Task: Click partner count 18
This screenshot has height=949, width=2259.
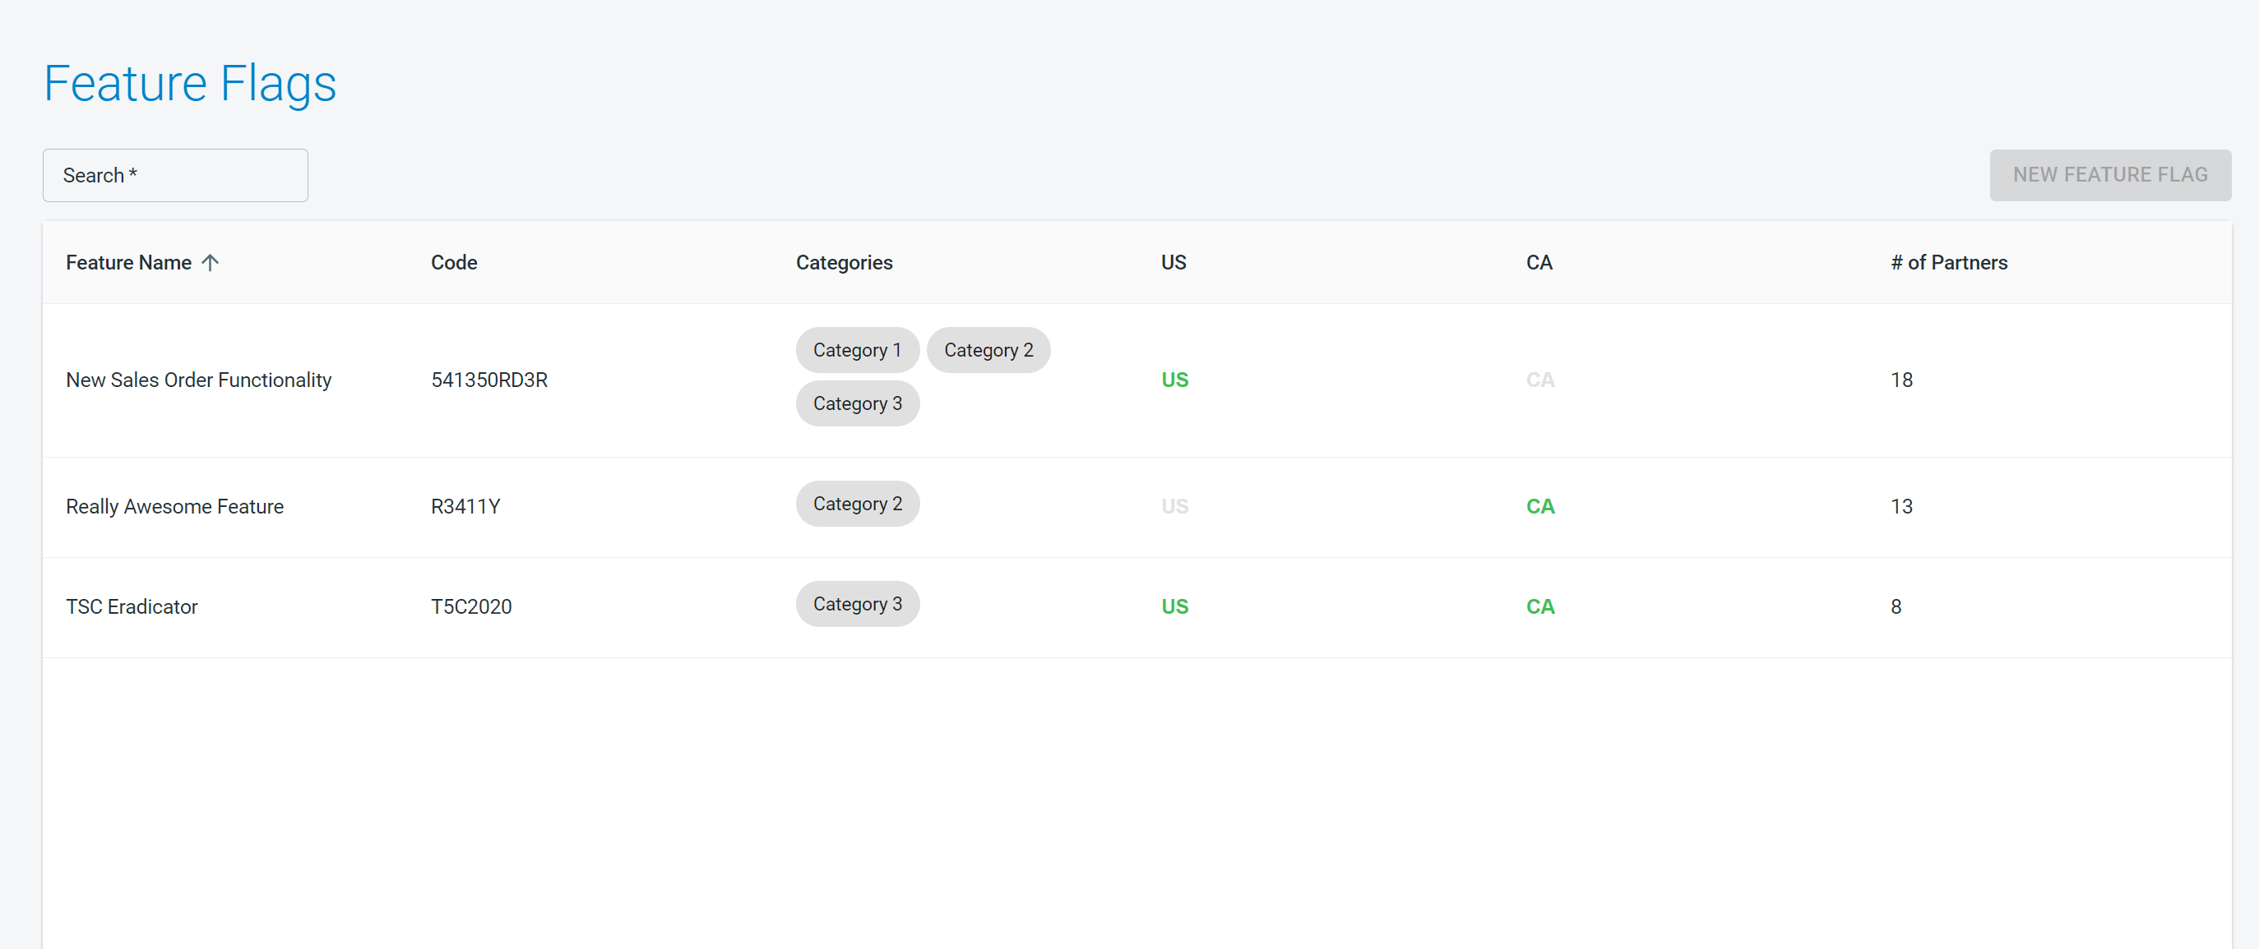Action: click(x=1901, y=380)
